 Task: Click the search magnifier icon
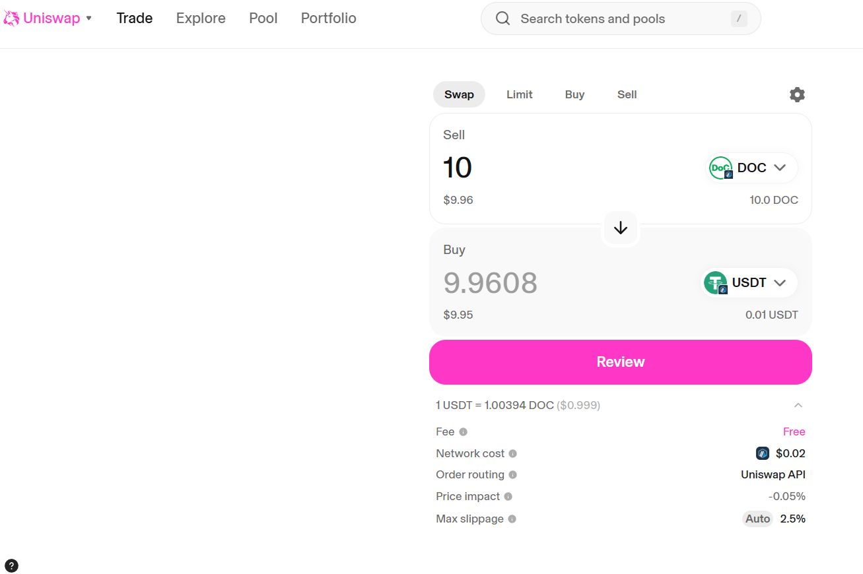[502, 18]
